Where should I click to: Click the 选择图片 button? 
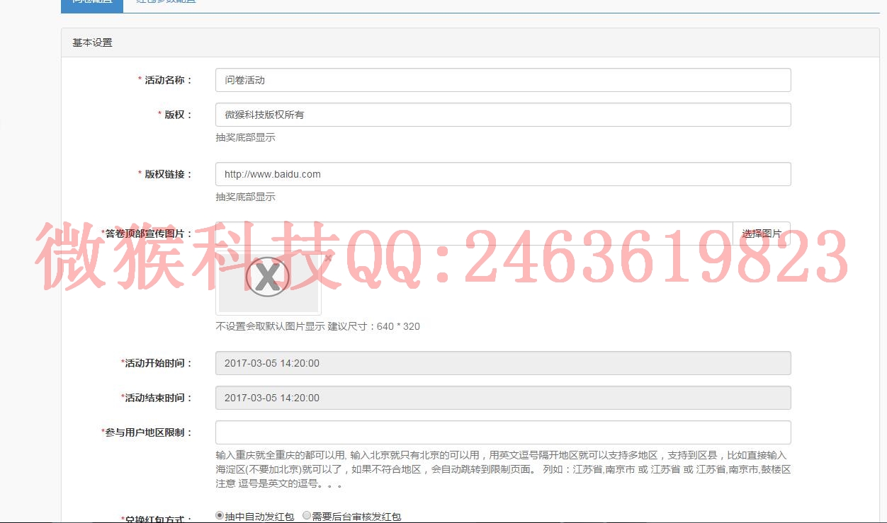click(x=762, y=234)
